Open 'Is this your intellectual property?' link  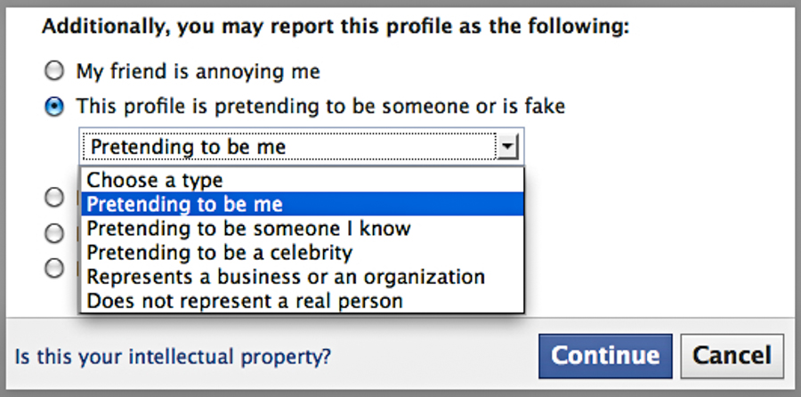pos(174,358)
